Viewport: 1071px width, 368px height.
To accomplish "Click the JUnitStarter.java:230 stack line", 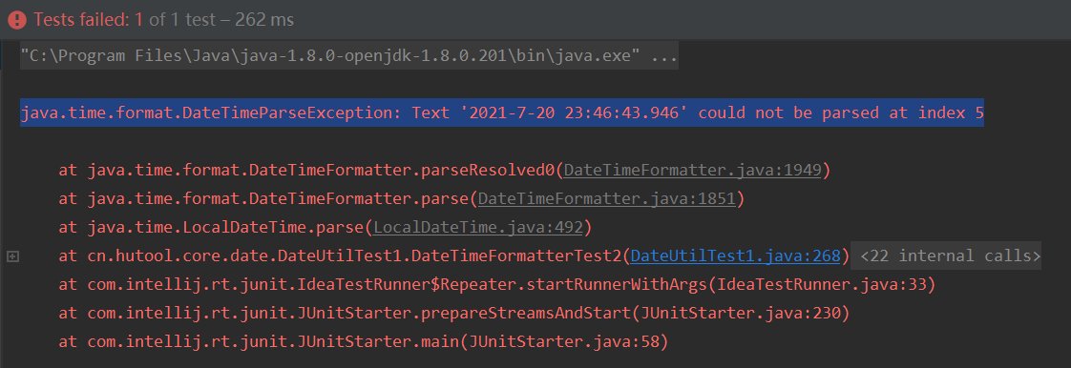I will (x=454, y=314).
